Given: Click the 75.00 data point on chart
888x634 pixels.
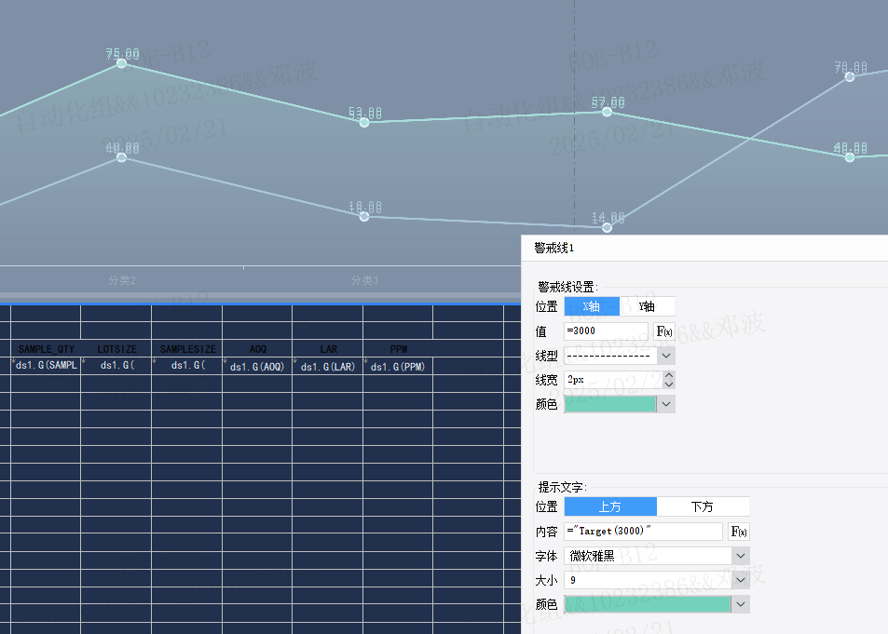Looking at the screenshot, I should 121,63.
